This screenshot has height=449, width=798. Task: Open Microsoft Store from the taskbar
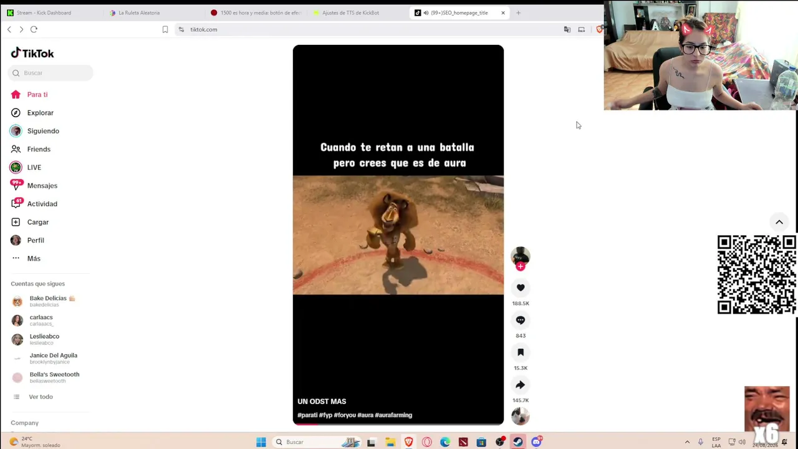[481, 442]
